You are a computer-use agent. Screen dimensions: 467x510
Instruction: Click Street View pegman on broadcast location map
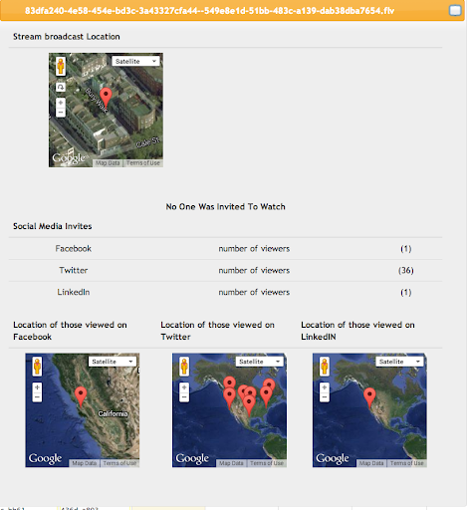coord(61,66)
